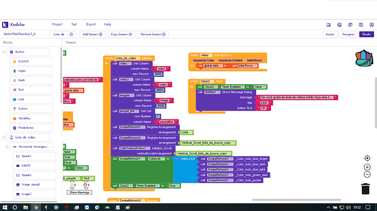
Task: Collapse the Horizontal Arrangement tree node
Action: click(7, 147)
